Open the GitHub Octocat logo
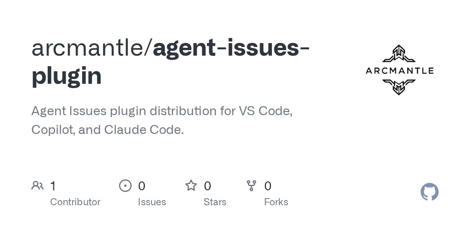470x235 pixels. (429, 192)
